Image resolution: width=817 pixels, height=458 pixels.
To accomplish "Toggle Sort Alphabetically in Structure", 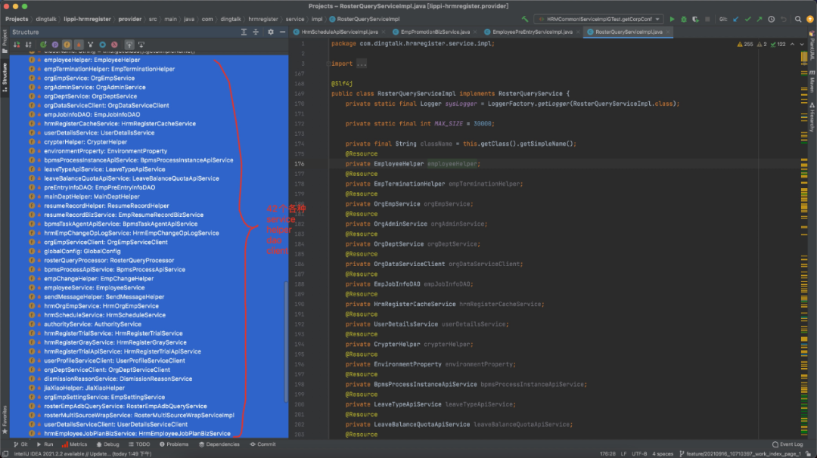I will (29, 45).
